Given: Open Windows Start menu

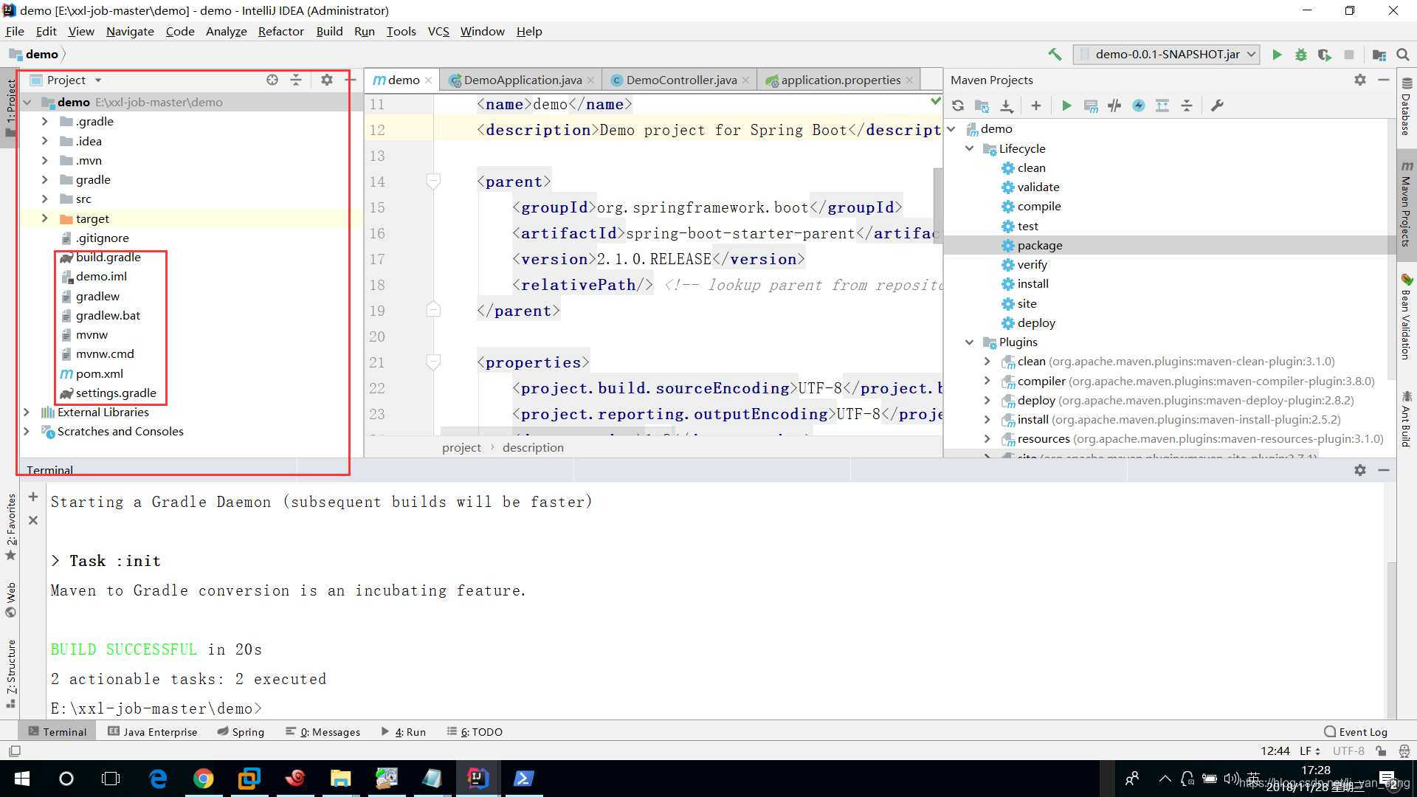Looking at the screenshot, I should coord(22,779).
